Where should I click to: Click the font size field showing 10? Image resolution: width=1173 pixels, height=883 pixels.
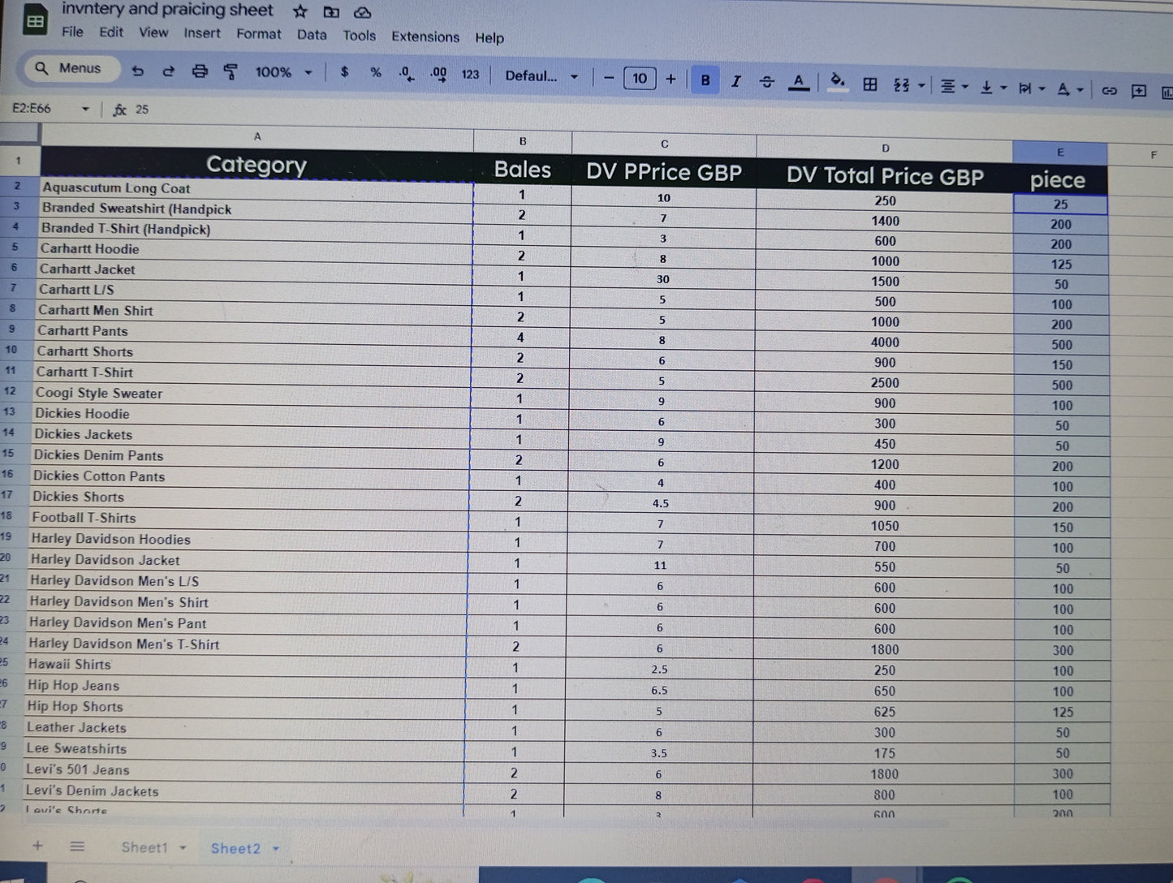tap(640, 78)
